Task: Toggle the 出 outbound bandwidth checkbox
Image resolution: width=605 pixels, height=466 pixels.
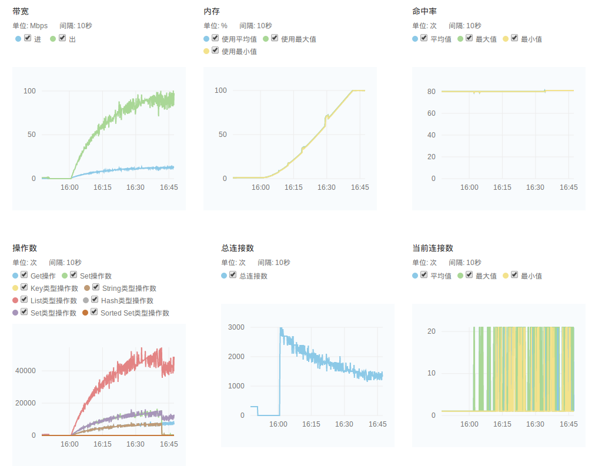Action: (62, 38)
